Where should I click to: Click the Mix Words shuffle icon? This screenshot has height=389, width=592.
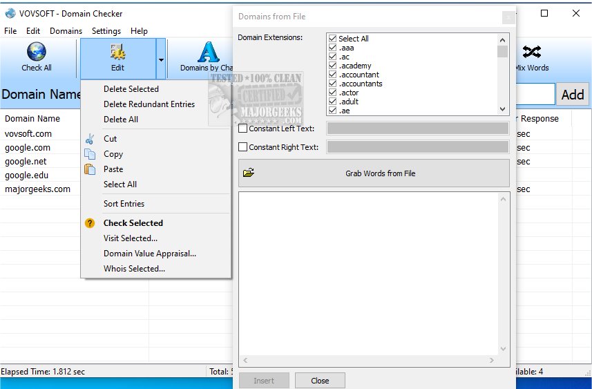pyautogui.click(x=532, y=52)
